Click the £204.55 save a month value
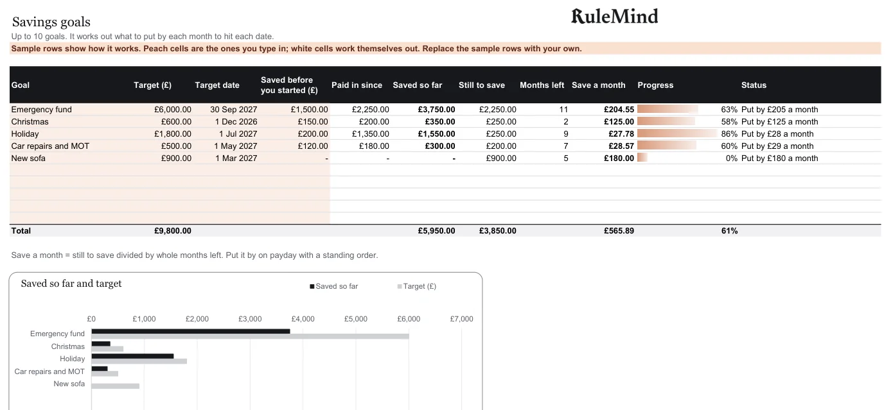The image size is (893, 410). pos(619,110)
